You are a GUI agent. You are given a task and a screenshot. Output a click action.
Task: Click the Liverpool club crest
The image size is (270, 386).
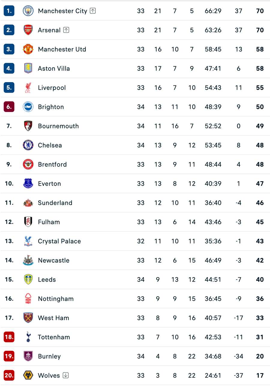[x=28, y=88]
